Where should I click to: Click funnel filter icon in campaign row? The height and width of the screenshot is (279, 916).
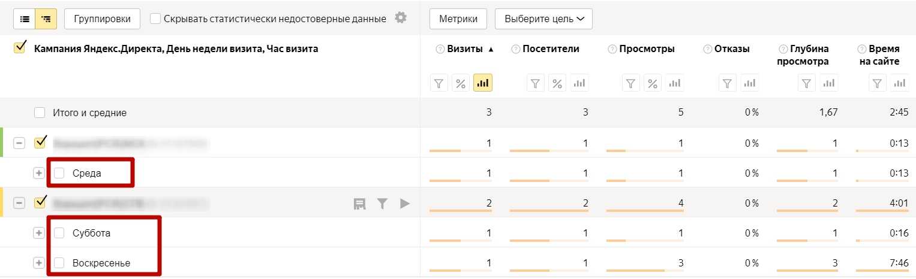tap(382, 204)
